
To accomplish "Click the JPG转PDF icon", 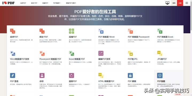I will (x=160, y=53).
